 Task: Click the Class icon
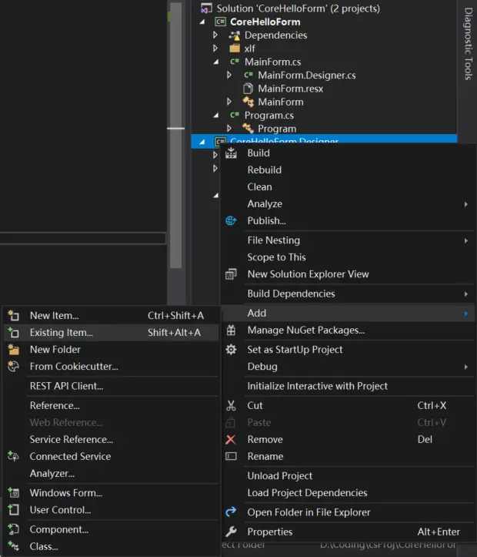tap(14, 546)
